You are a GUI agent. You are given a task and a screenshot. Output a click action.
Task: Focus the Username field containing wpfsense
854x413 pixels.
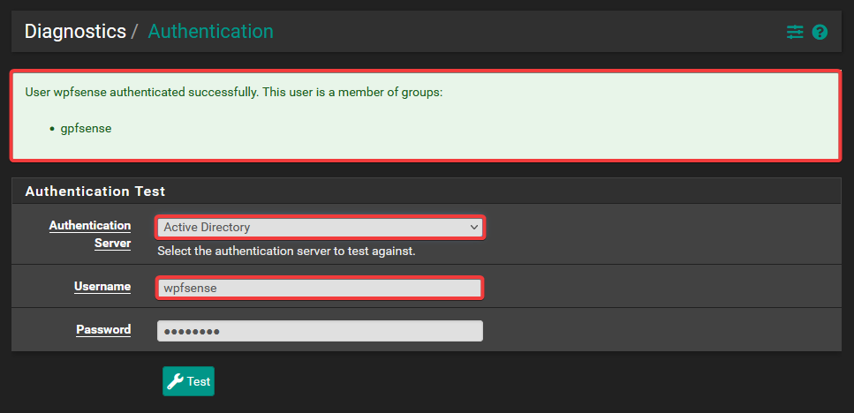coord(319,288)
